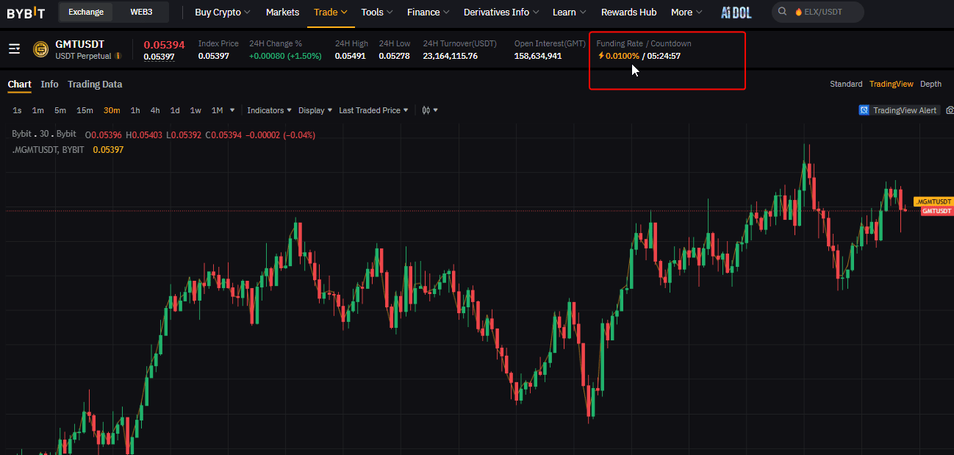This screenshot has width=954, height=455.
Task: Open the Indicators dropdown
Action: [269, 110]
